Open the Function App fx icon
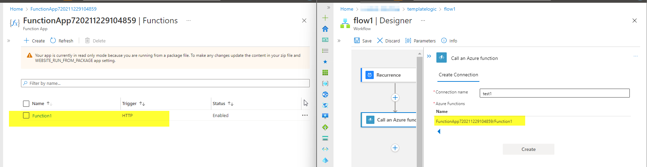 coord(15,23)
